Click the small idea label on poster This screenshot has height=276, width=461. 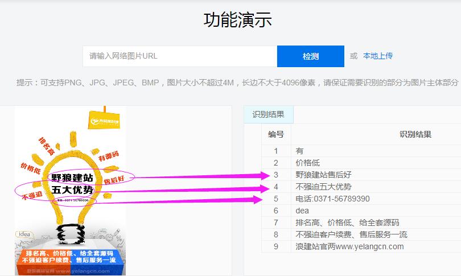(24, 234)
